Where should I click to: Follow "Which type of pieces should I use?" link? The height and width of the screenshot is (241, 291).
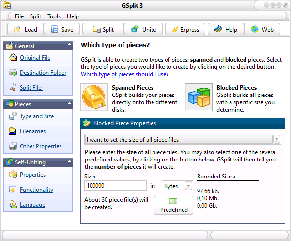[x=125, y=74]
